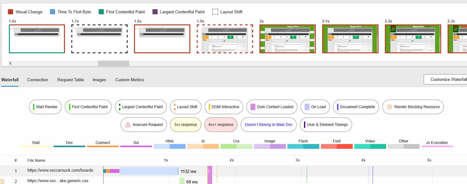Click the Insecure Request warning triangle icon
Screen dimensions: 467x184
pyautogui.click(x=128, y=125)
